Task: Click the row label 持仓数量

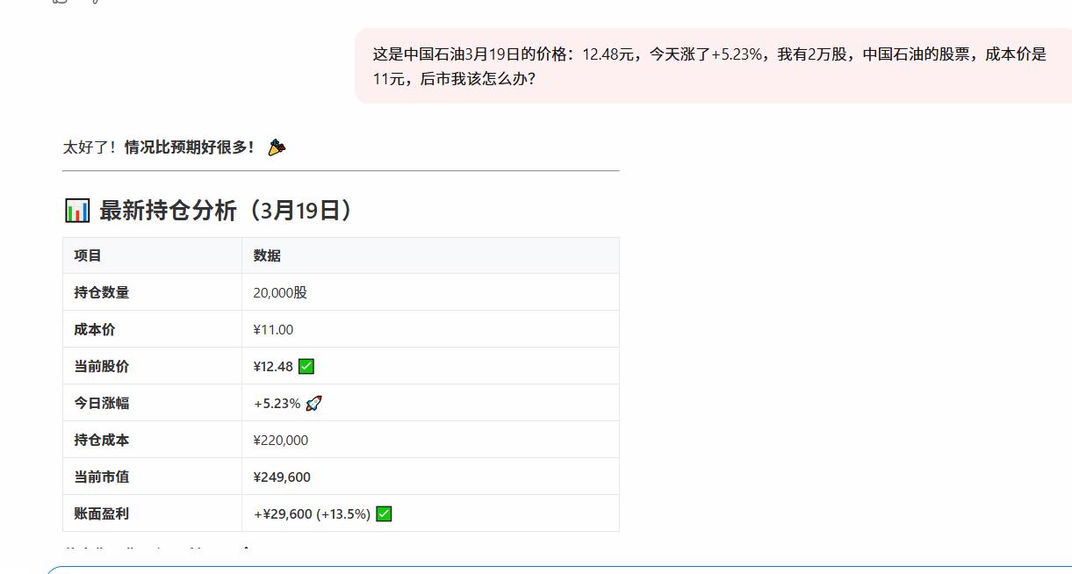Action: tap(101, 292)
